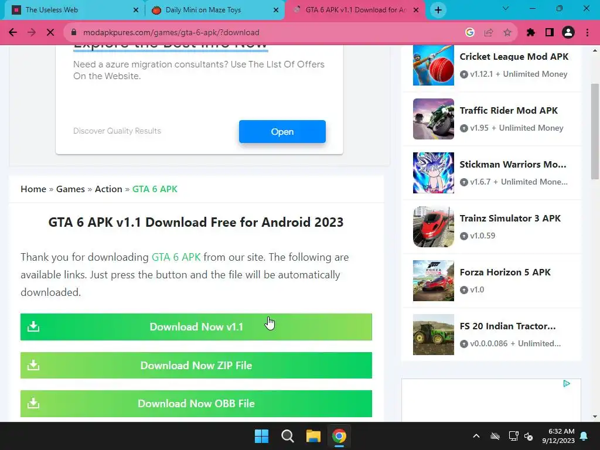
Task: Open FS 20 Indian Tractor thumbnail
Action: (434, 335)
